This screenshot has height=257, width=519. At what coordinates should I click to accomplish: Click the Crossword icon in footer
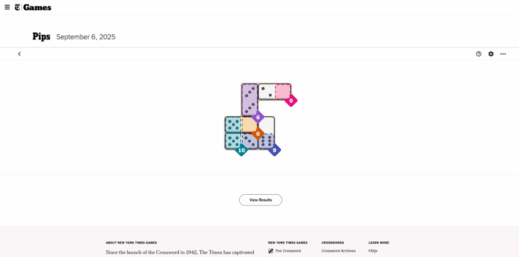(271, 251)
